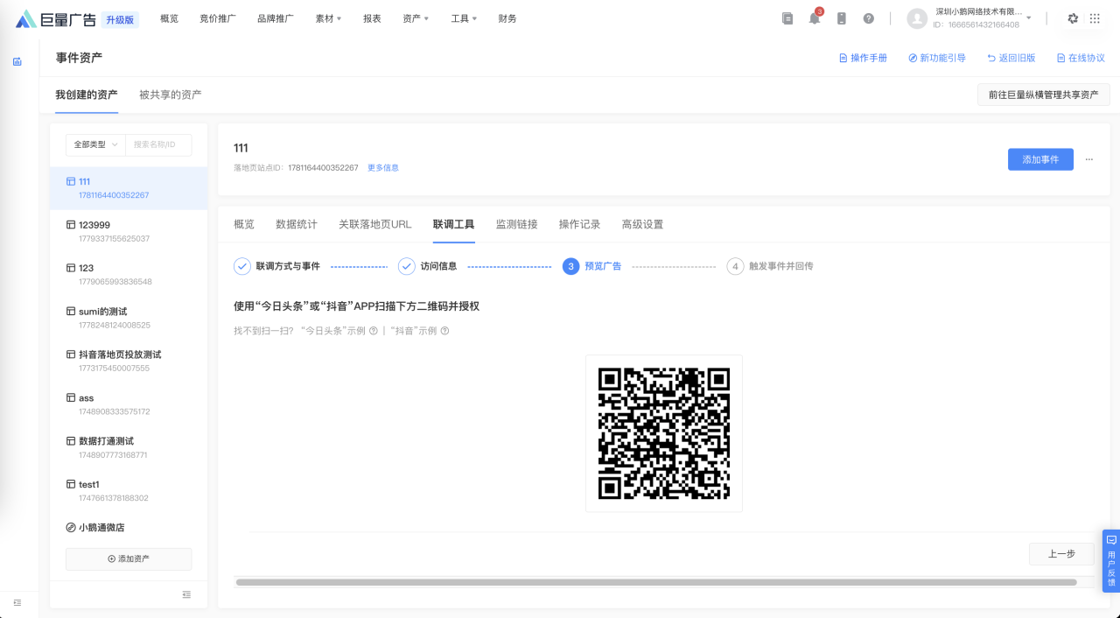This screenshot has height=618, width=1120.
Task: Open the document icon in top bar
Action: pos(787,18)
